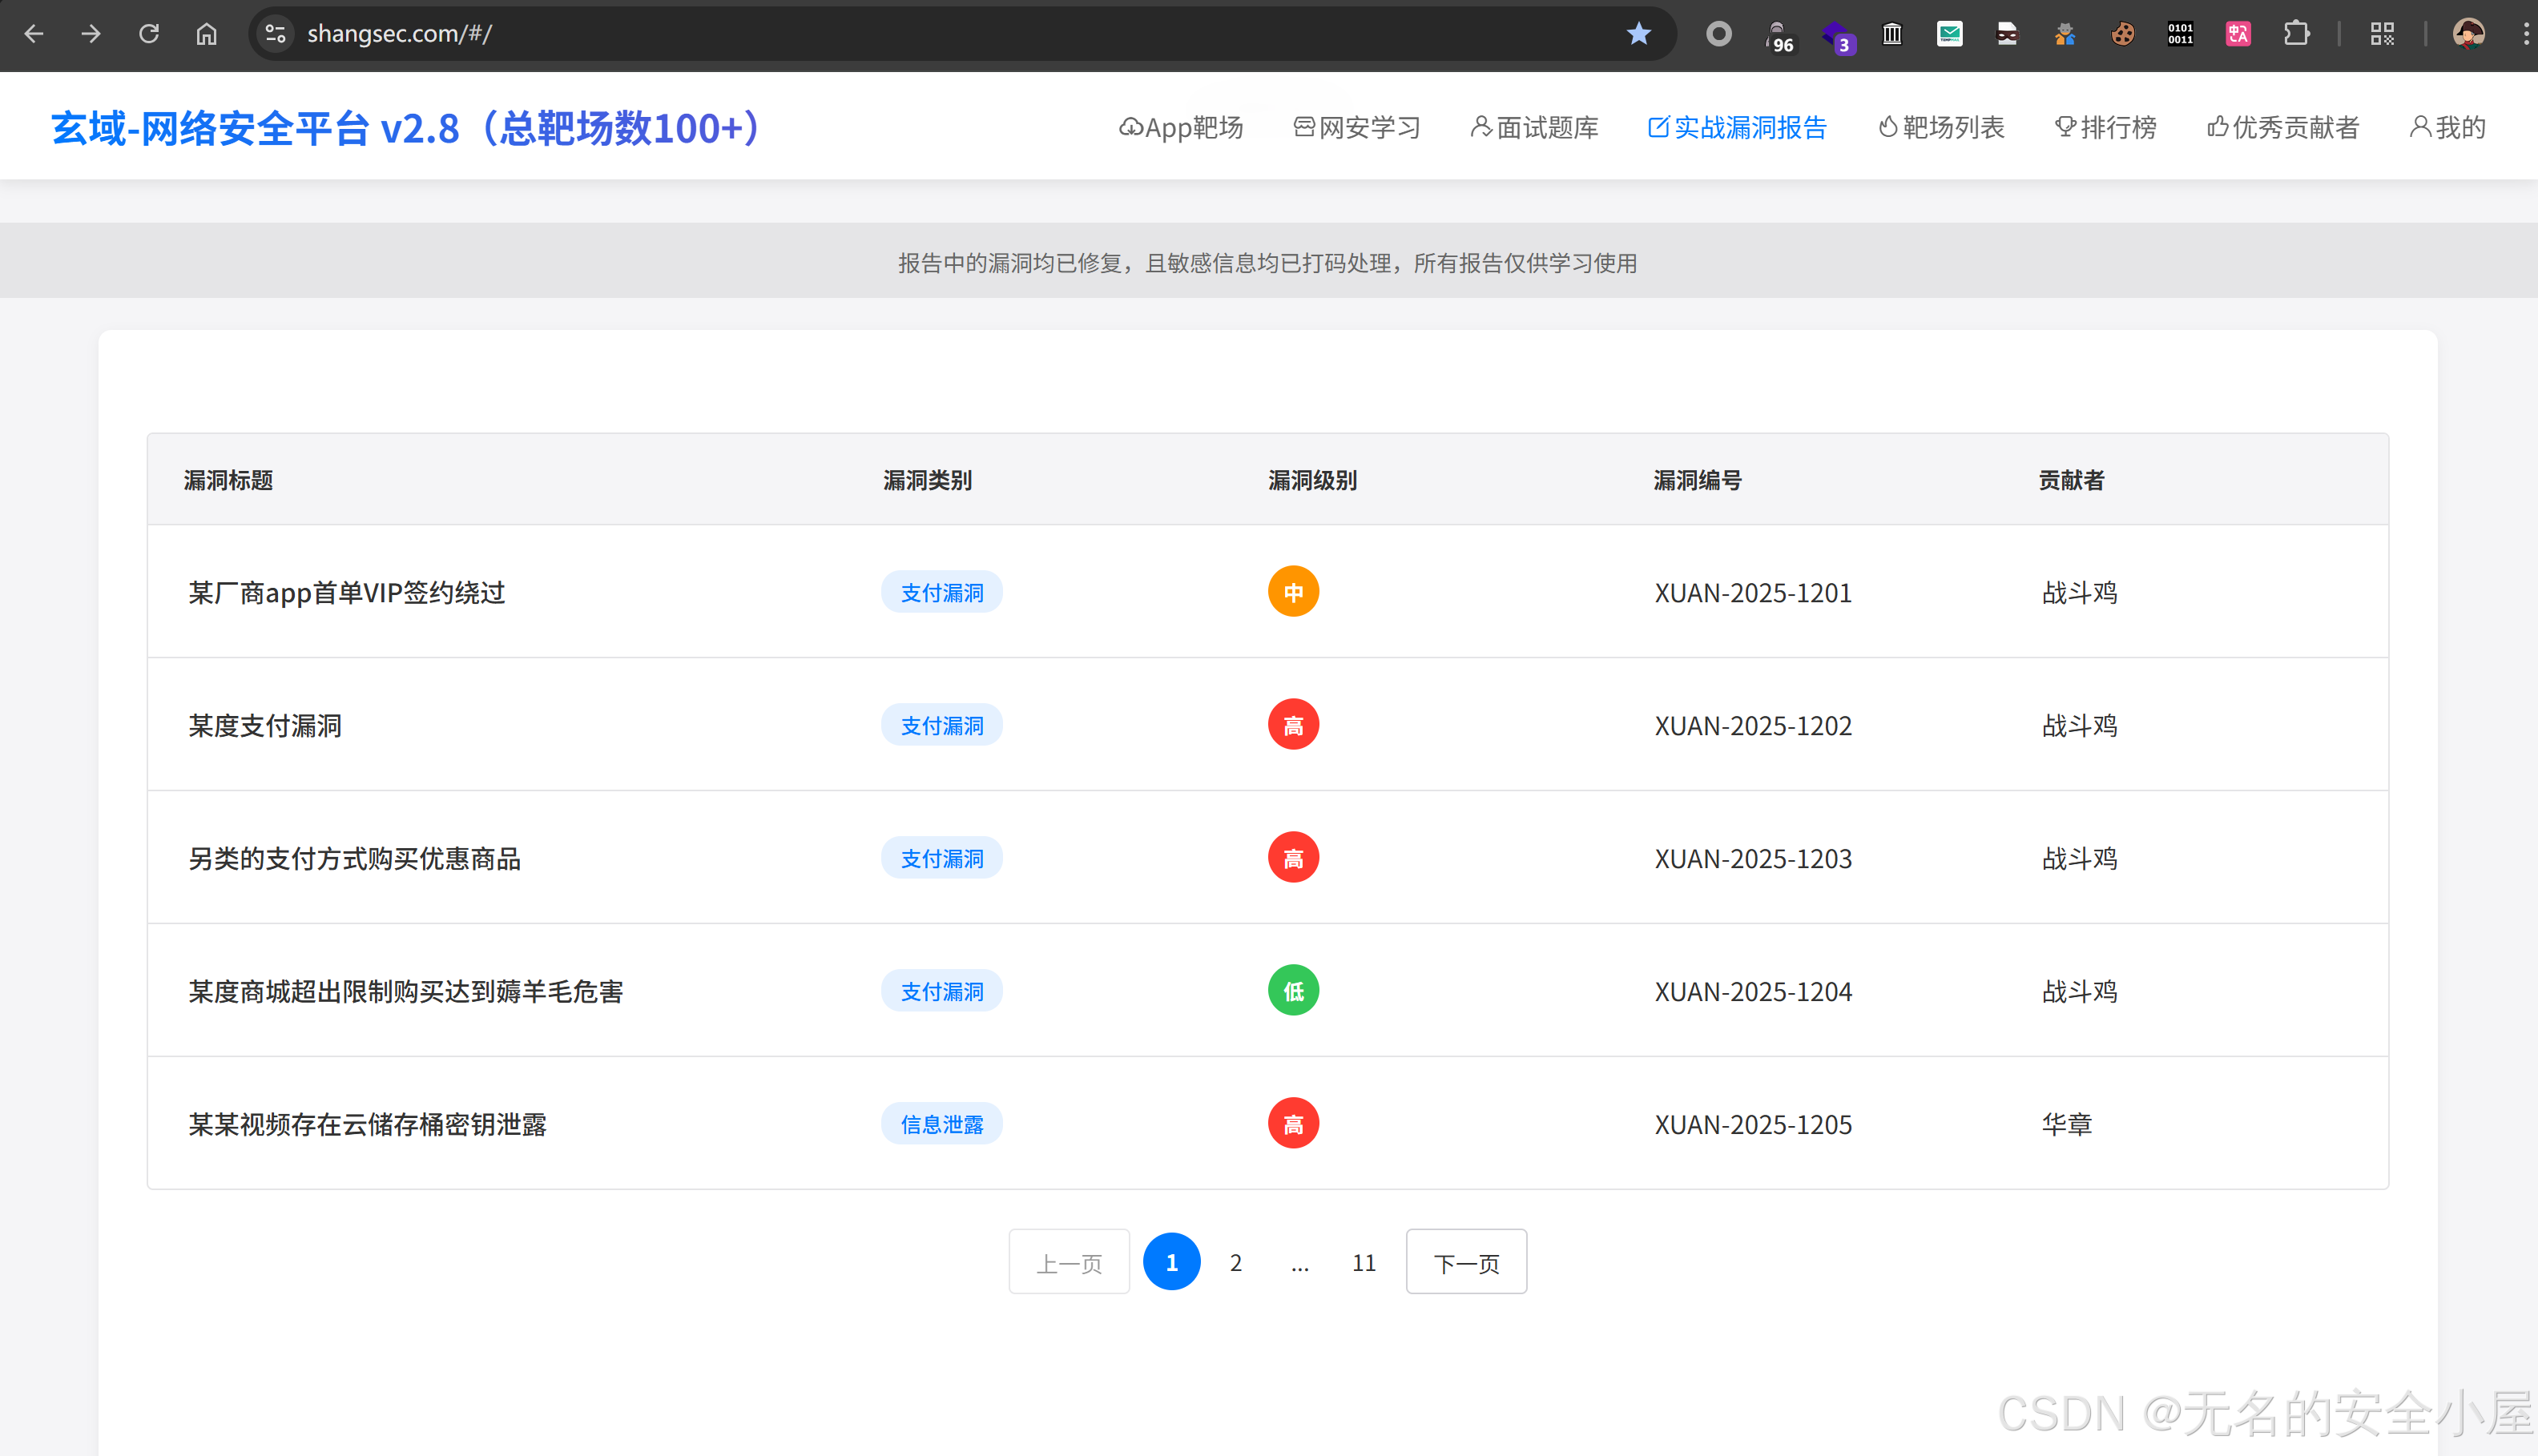Image resolution: width=2538 pixels, height=1456 pixels.
Task: Reload the page with refresh icon
Action: tap(149, 34)
